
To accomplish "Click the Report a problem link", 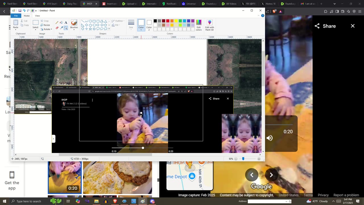I will click(346, 195).
